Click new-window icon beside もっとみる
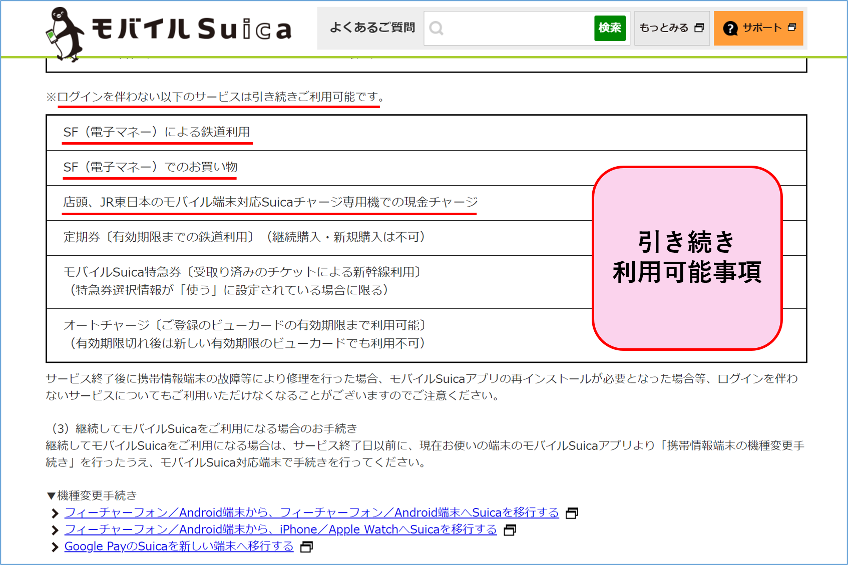This screenshot has height=565, width=848. pos(699,28)
